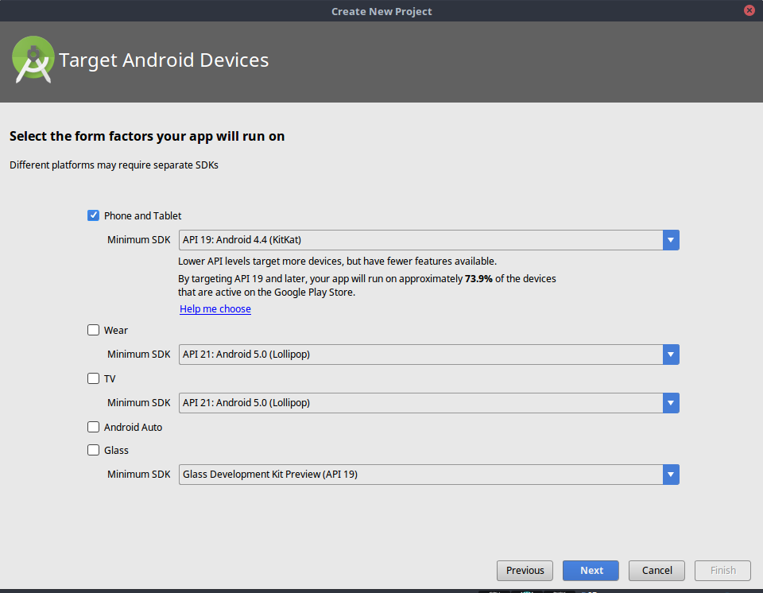Select the Wear API 21 Lollipop SDK field
Screen dimensions: 763x593
tap(397, 354)
